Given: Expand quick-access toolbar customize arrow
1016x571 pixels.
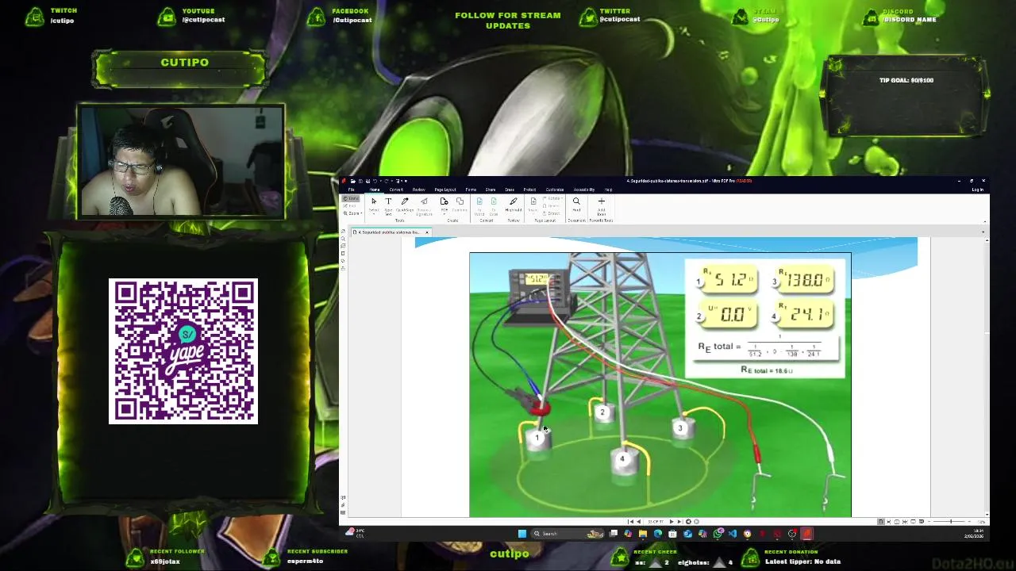Looking at the screenshot, I should (406, 181).
